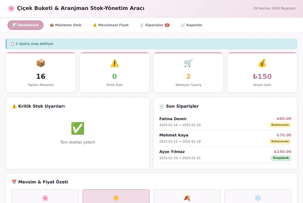Screen dimensions: 303x203
Task: Select the spring blossom season card
Action: [45, 196]
